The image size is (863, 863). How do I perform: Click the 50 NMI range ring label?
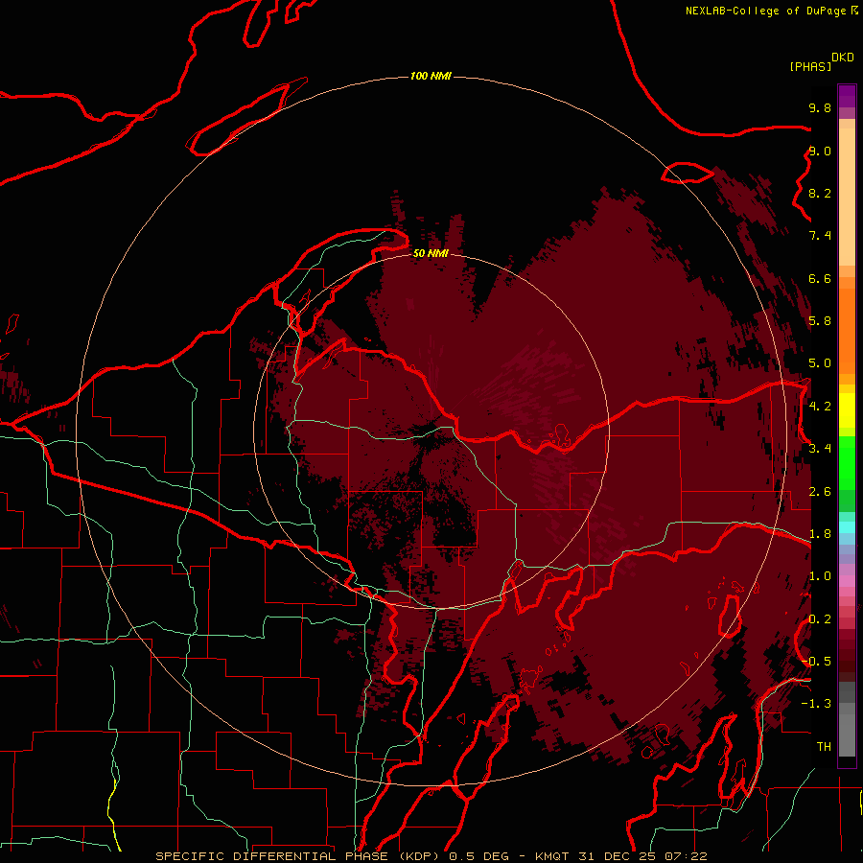point(431,253)
